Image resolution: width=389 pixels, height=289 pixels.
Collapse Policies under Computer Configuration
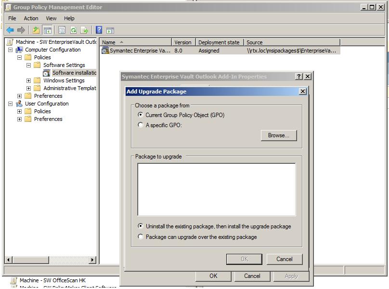pos(20,57)
